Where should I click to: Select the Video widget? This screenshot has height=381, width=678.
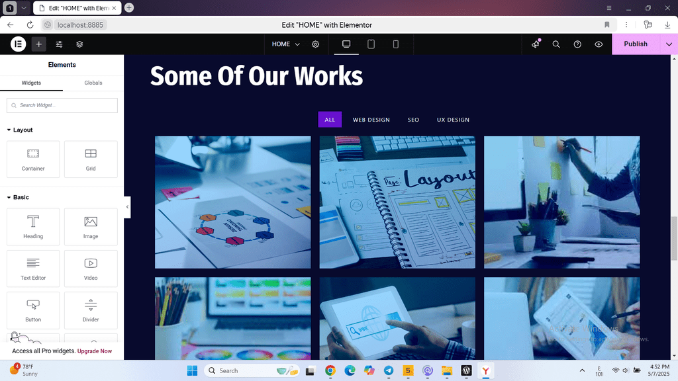click(x=91, y=269)
